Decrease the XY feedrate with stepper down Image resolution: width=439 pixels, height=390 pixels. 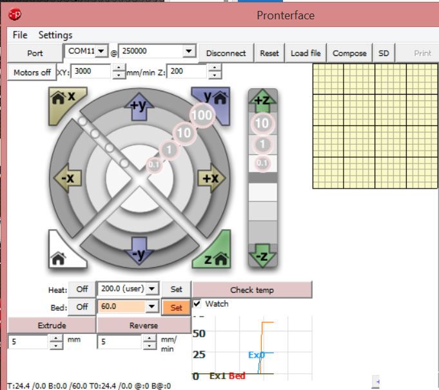119,75
